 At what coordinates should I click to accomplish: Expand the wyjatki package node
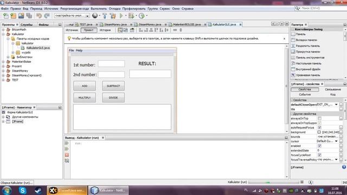click(13, 53)
